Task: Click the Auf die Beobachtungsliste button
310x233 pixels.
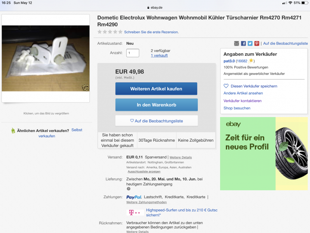Action: pyautogui.click(x=156, y=121)
